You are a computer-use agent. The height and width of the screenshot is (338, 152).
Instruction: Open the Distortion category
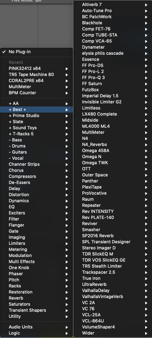click(36, 195)
